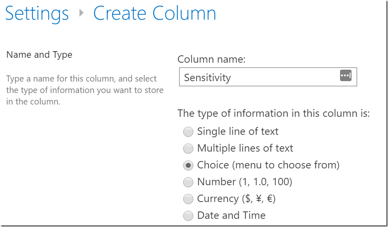Click the 'Choice (menu to choose from)' label
The width and height of the screenshot is (388, 227).
(268, 165)
